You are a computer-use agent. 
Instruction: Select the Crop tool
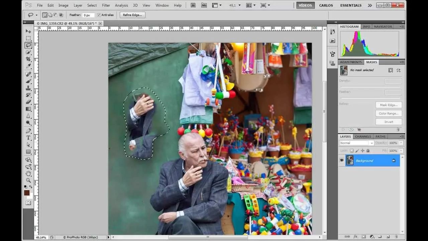[x=28, y=59]
